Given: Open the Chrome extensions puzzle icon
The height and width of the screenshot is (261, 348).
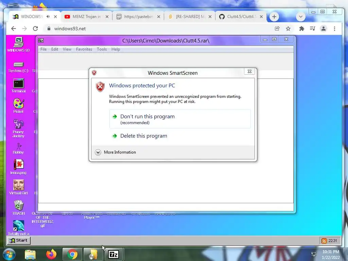Looking at the screenshot, I should coord(301,29).
